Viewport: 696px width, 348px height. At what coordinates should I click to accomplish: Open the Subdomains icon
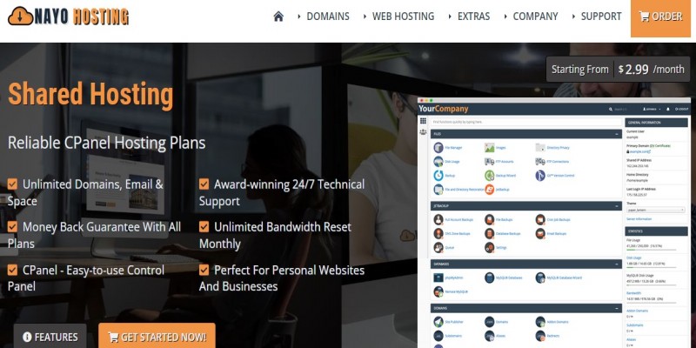click(438, 336)
